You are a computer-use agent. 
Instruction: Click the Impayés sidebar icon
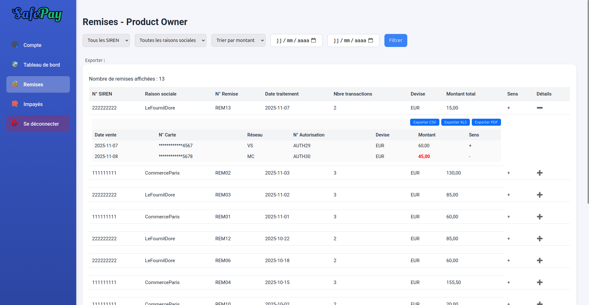click(x=15, y=104)
